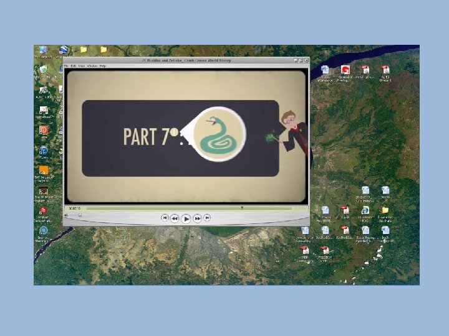Image resolution: width=449 pixels, height=336 pixels.
Task: Click the volume slider knob
Action: click(80, 215)
